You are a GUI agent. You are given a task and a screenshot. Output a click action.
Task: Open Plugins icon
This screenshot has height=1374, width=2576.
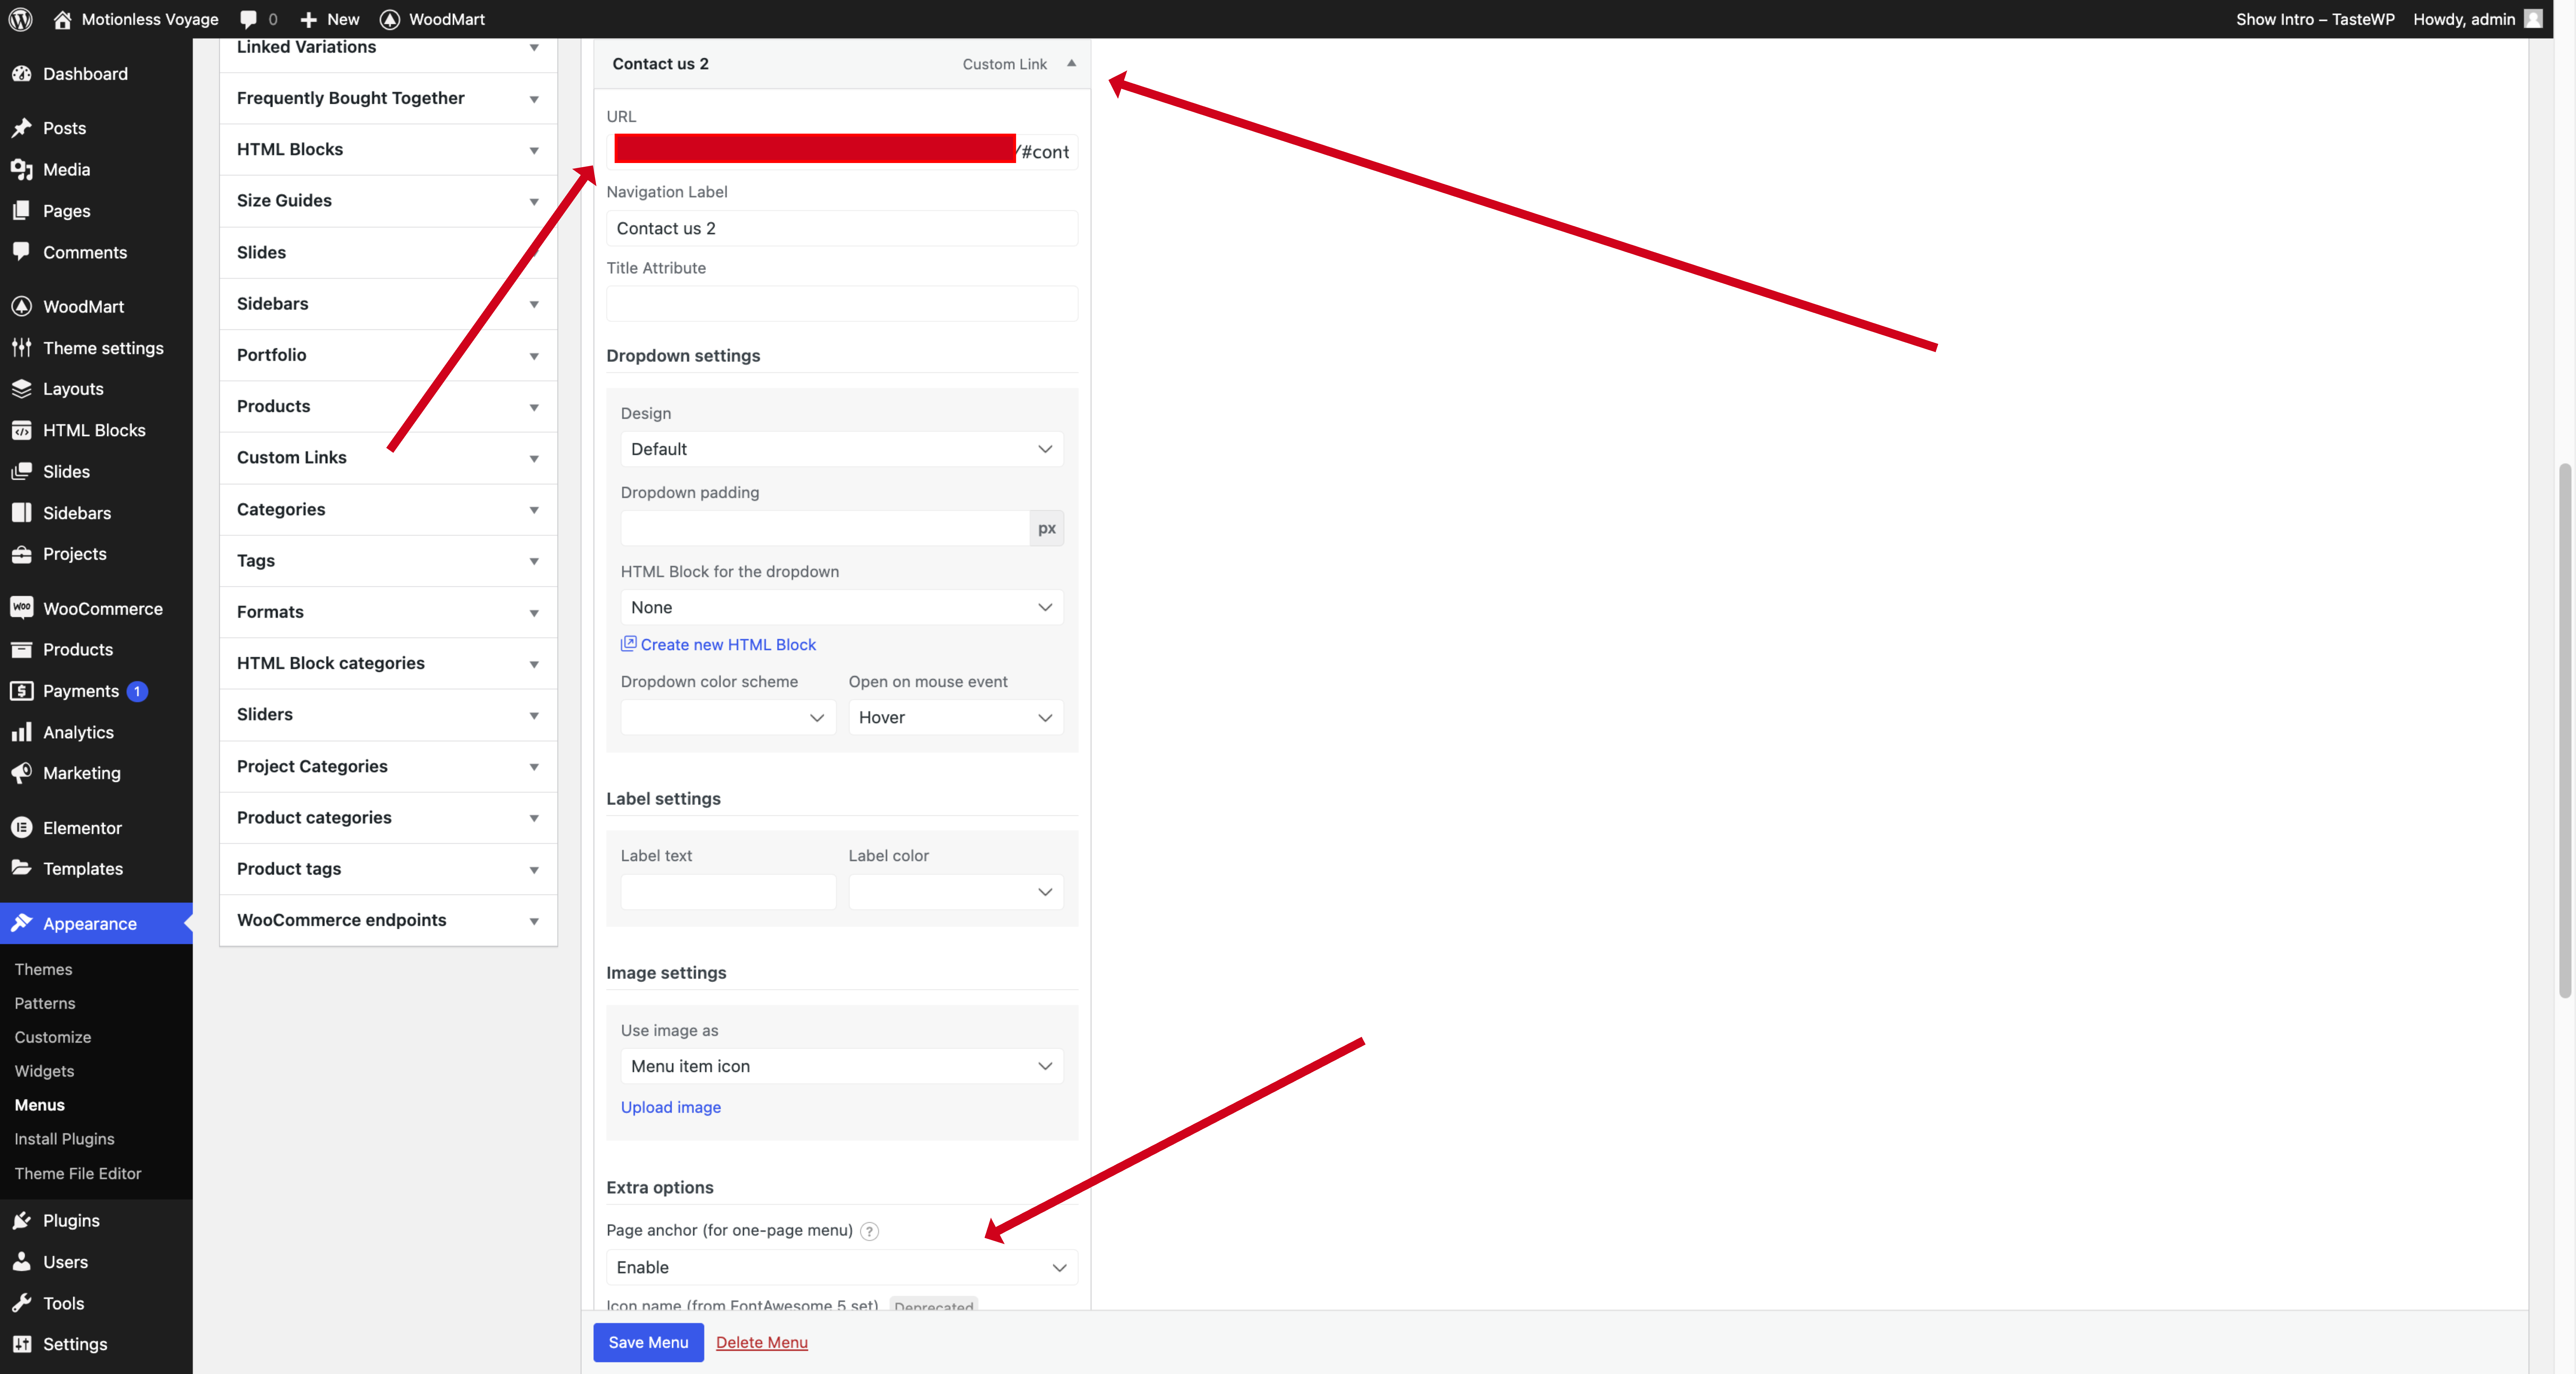22,1220
